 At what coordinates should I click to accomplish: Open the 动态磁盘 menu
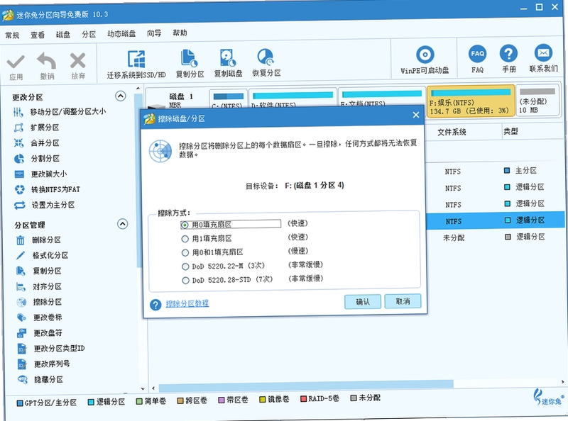point(121,33)
